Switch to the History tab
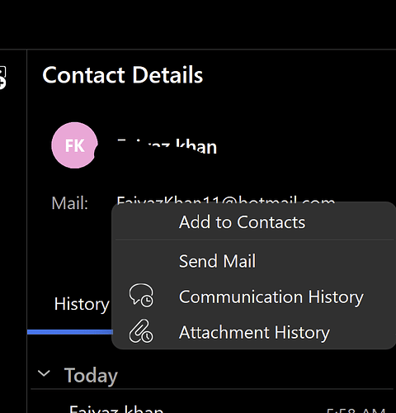396x413 pixels. pos(82,304)
